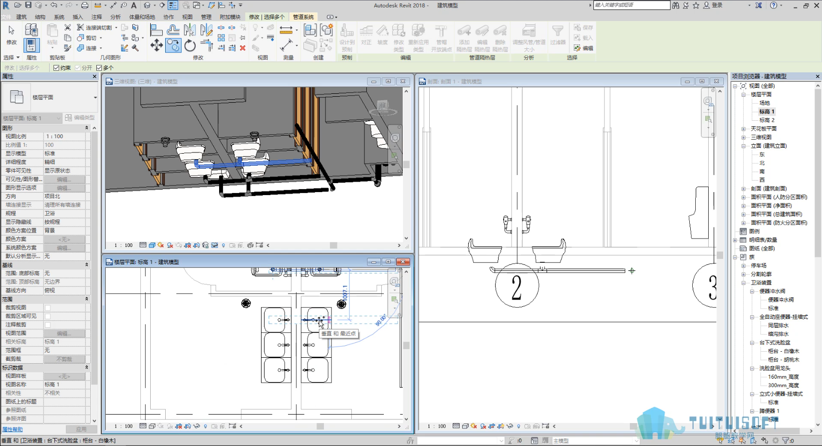This screenshot has width=822, height=446.
Task: Collapse the 标识数据 properties section
Action: click(87, 368)
